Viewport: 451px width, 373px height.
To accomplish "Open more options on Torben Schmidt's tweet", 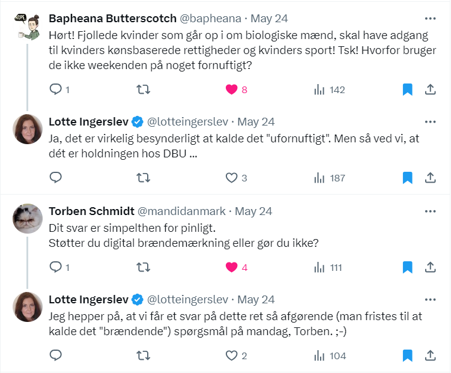I will click(431, 211).
